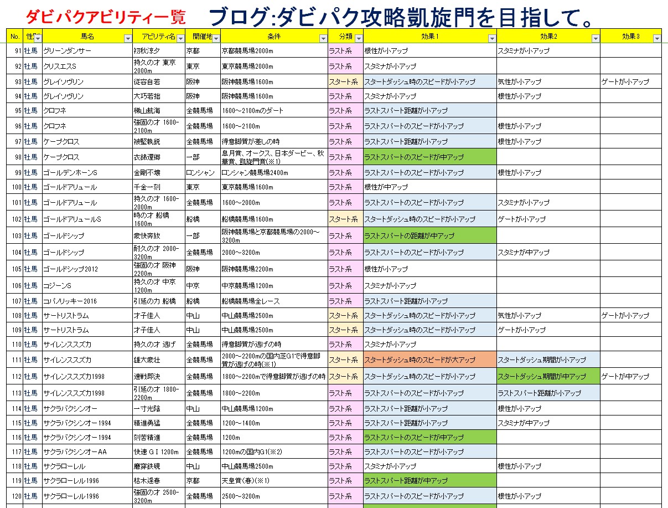Open the 効果3 column filter dropdown
The width and height of the screenshot is (668, 508).
(657, 38)
